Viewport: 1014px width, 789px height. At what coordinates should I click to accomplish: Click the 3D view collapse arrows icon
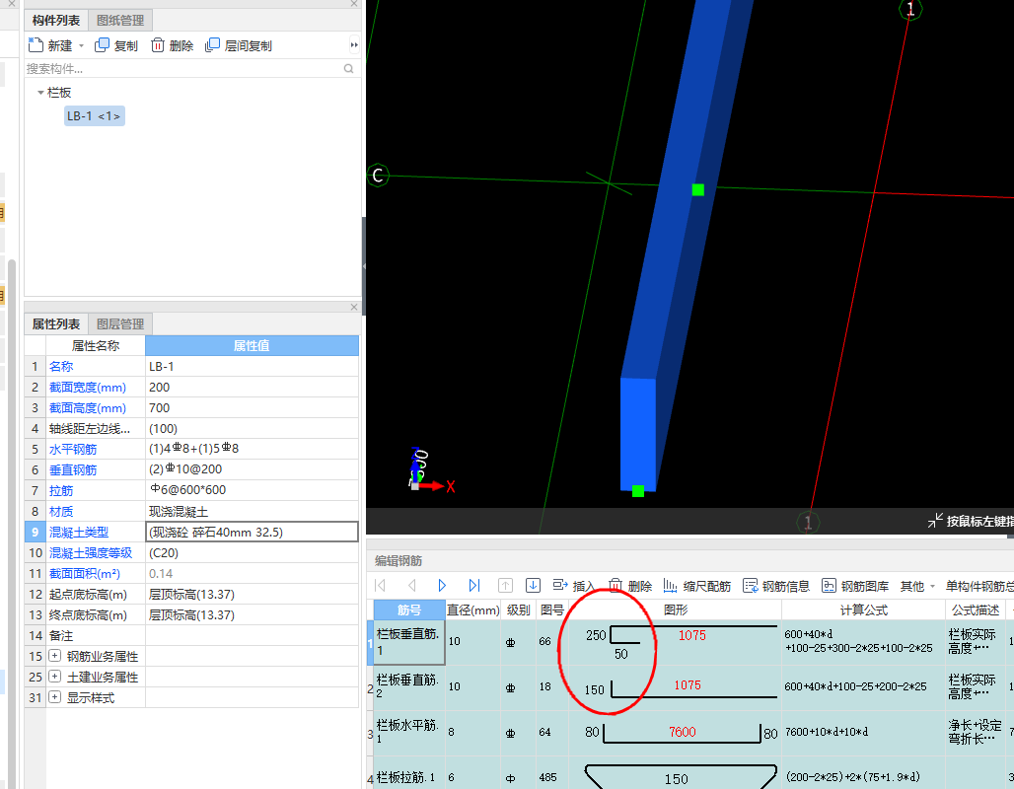pos(935,521)
